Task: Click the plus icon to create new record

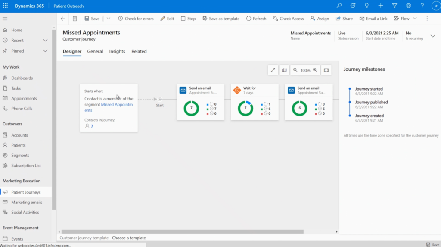Action: click(381, 6)
